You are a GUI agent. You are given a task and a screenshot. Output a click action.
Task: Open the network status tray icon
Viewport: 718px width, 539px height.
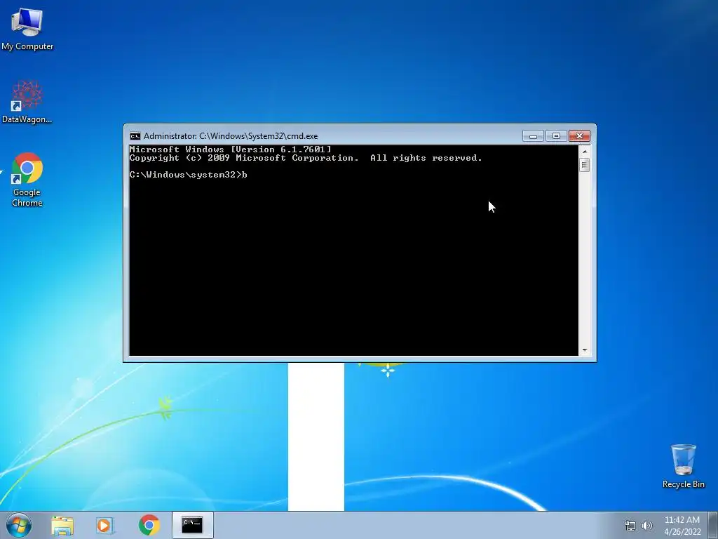point(630,526)
